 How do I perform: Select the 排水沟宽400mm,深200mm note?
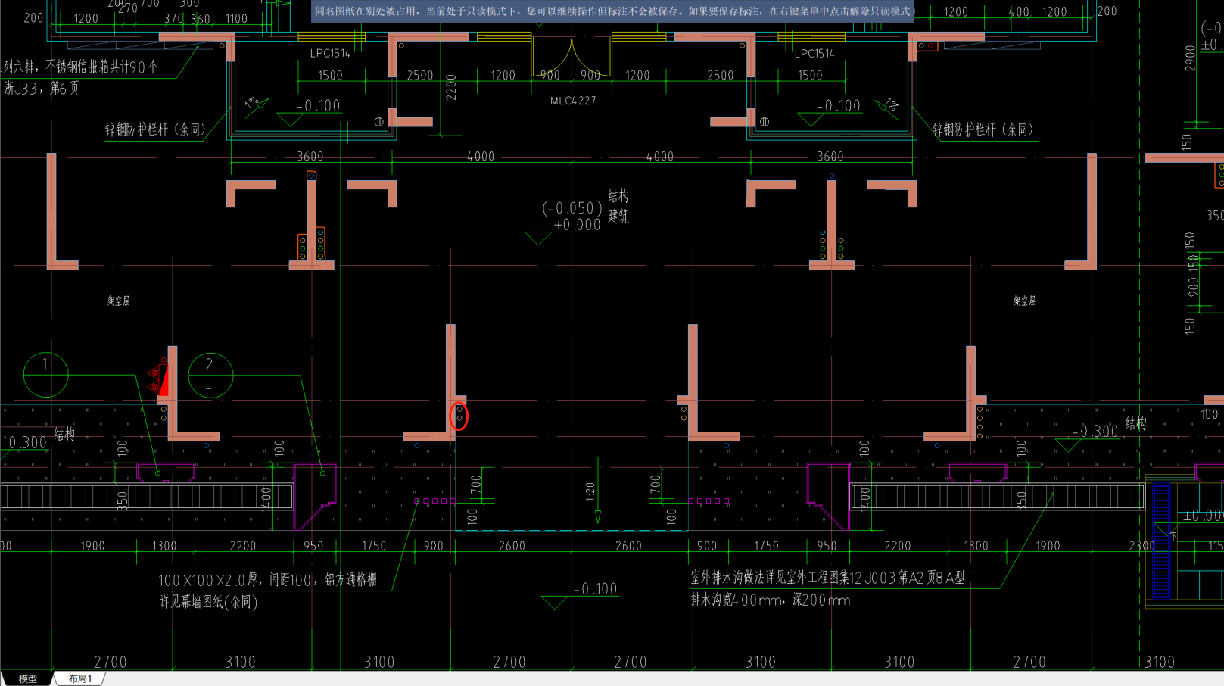tap(770, 600)
